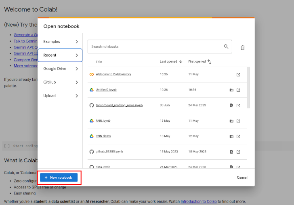Click the New notebook button
The width and height of the screenshot is (294, 205).
coord(59,178)
